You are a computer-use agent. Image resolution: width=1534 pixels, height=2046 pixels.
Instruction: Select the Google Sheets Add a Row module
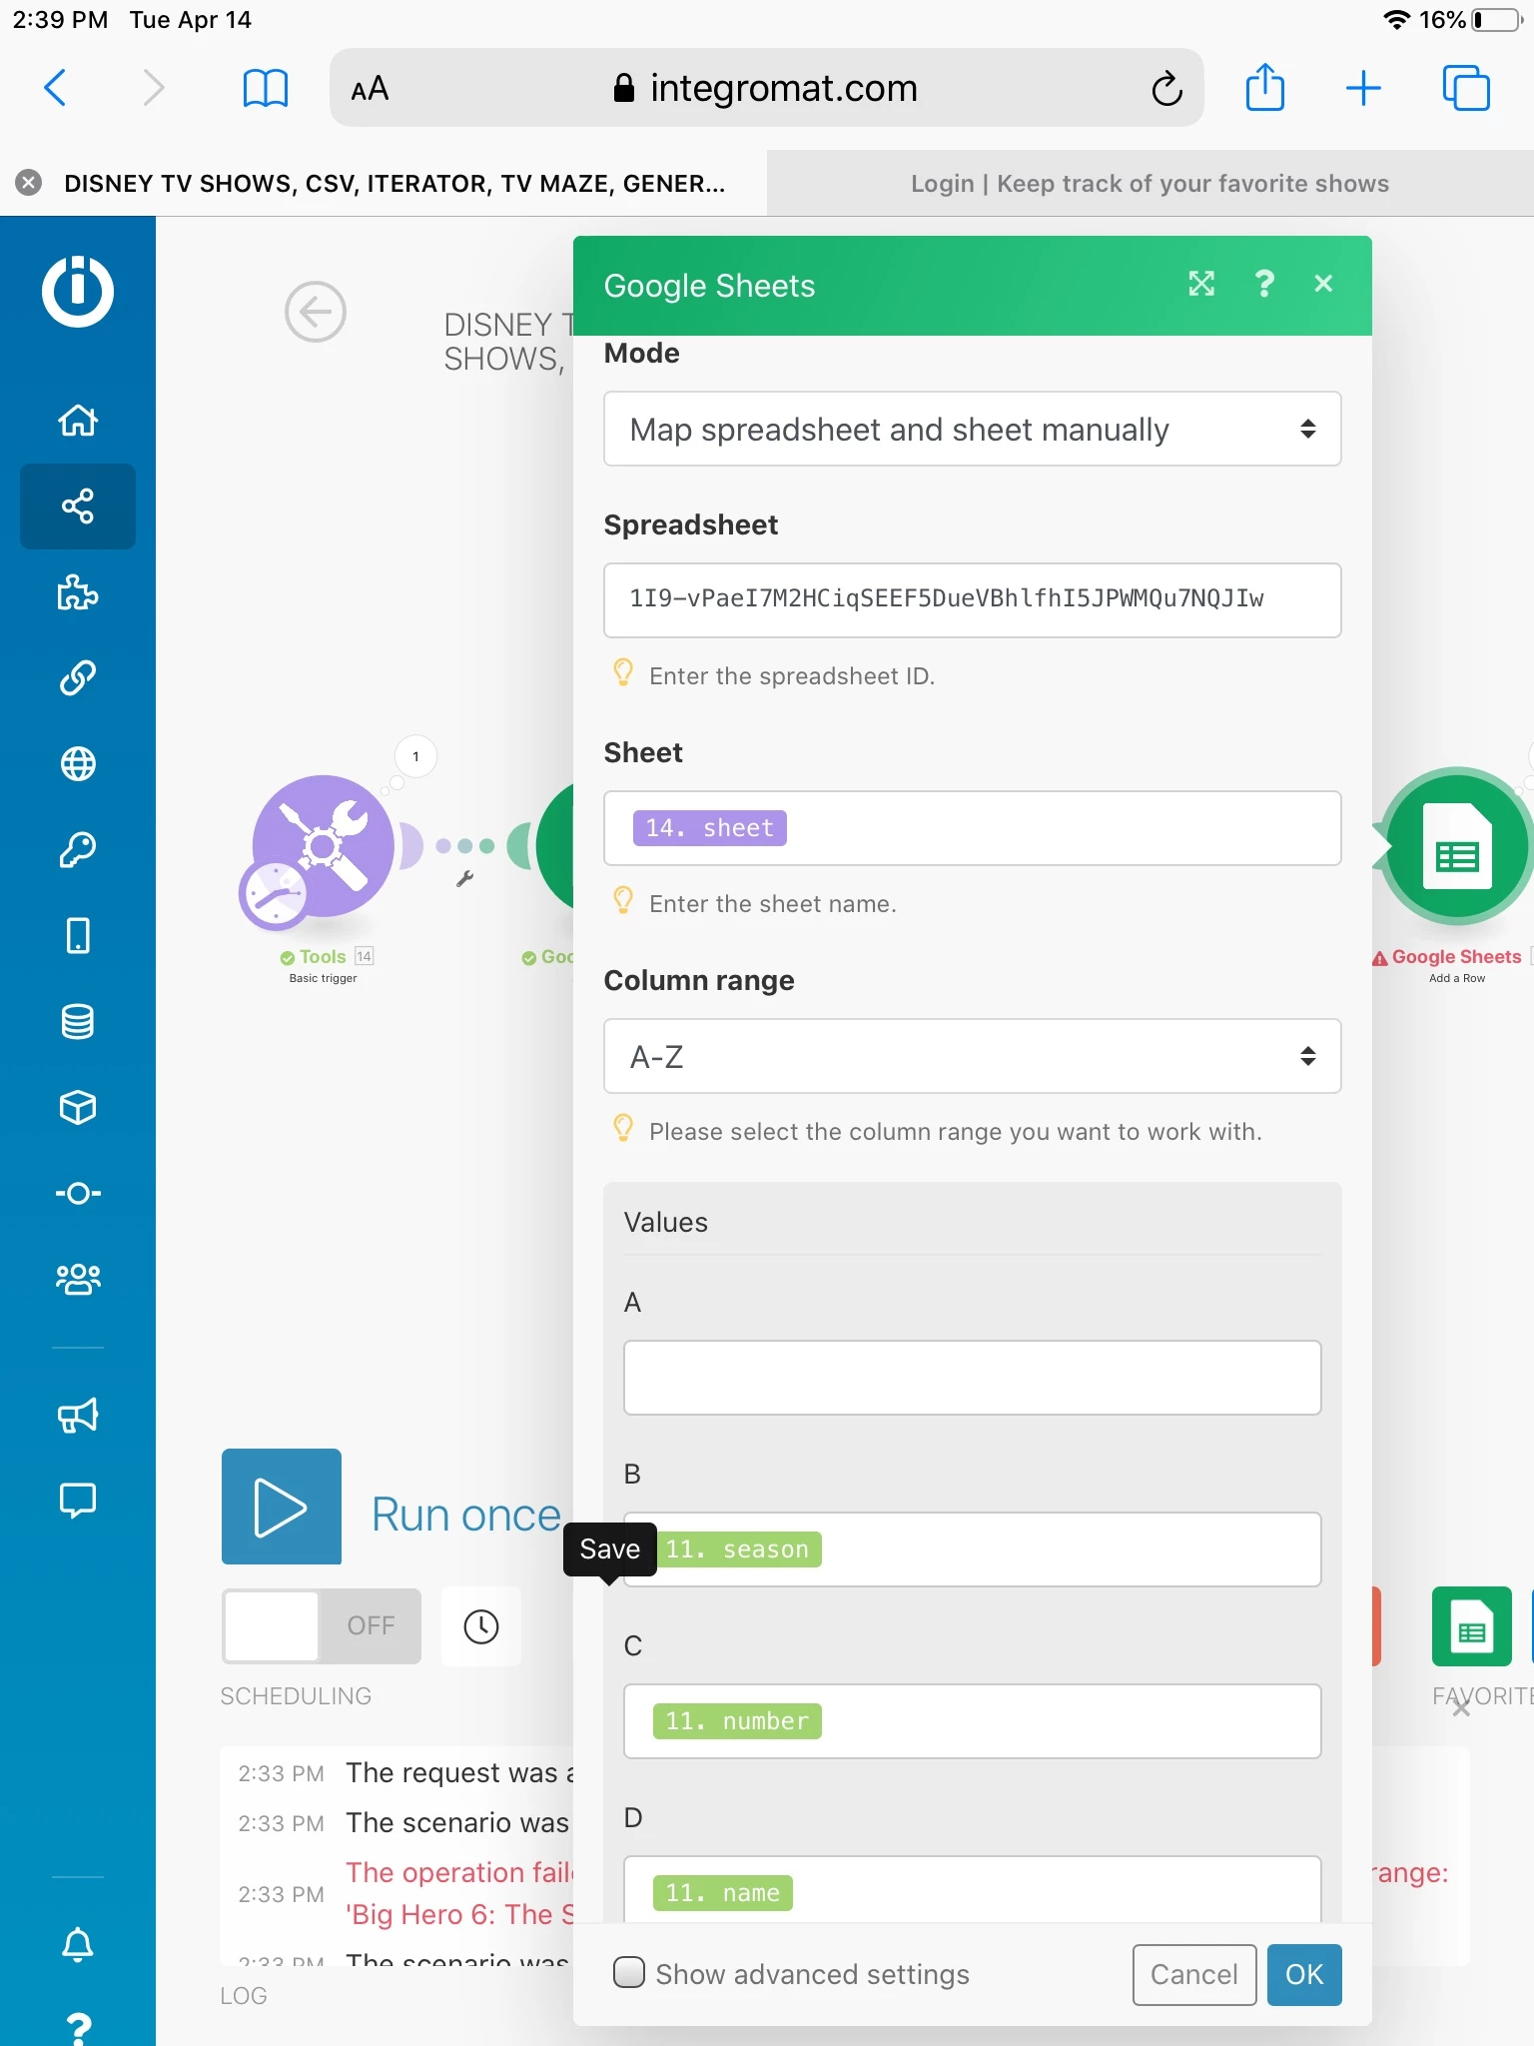[x=1456, y=847]
